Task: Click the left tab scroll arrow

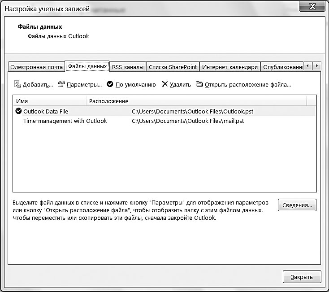Action: [308, 66]
